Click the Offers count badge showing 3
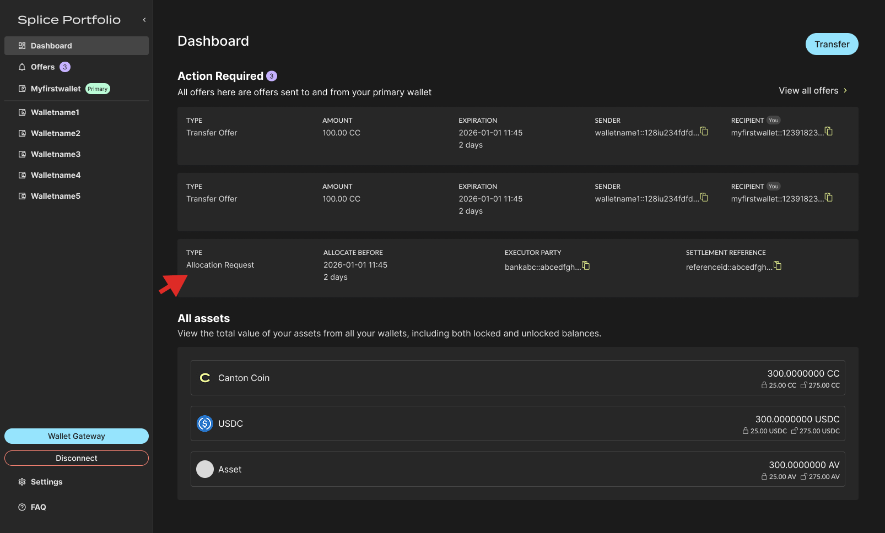The width and height of the screenshot is (885, 533). tap(65, 67)
